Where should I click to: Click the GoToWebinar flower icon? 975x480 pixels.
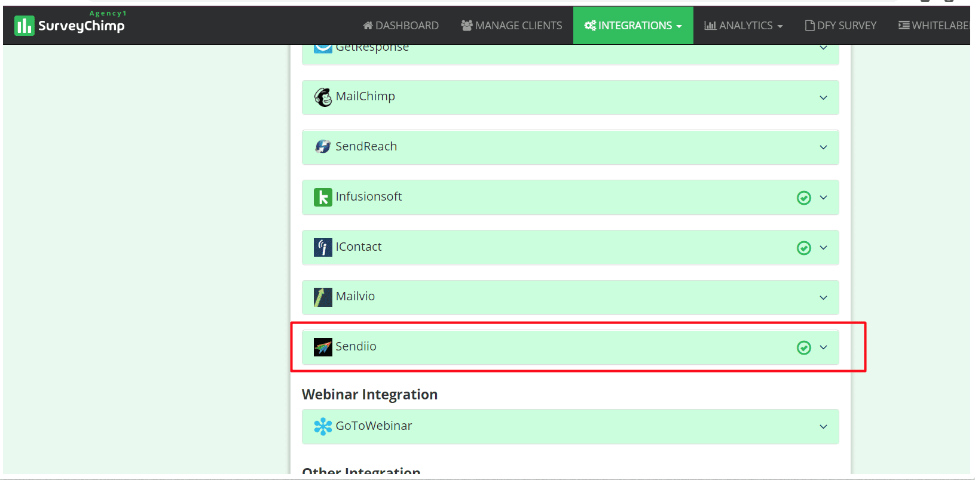coord(323,426)
